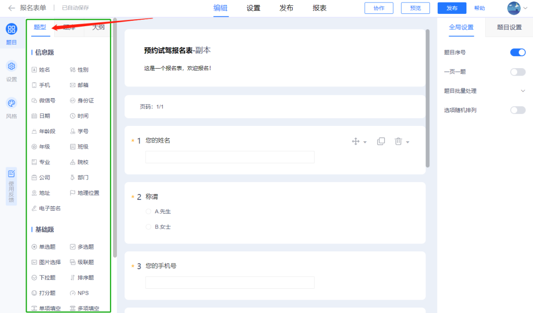
Task: Open the 帮助 link
Action: [480, 8]
